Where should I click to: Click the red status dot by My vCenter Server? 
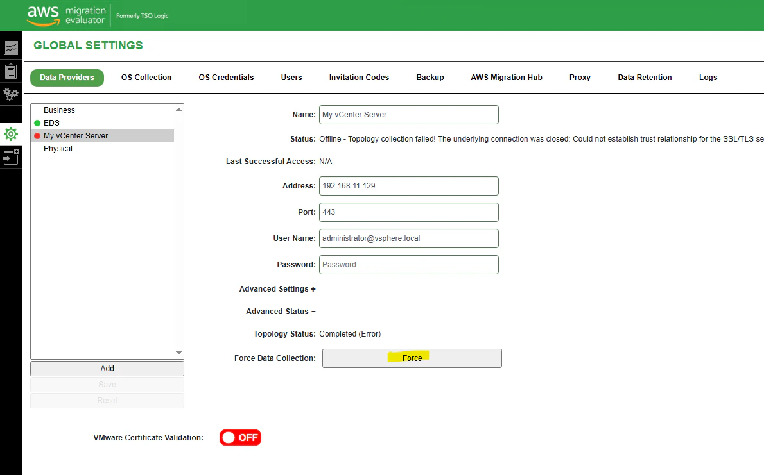(37, 136)
